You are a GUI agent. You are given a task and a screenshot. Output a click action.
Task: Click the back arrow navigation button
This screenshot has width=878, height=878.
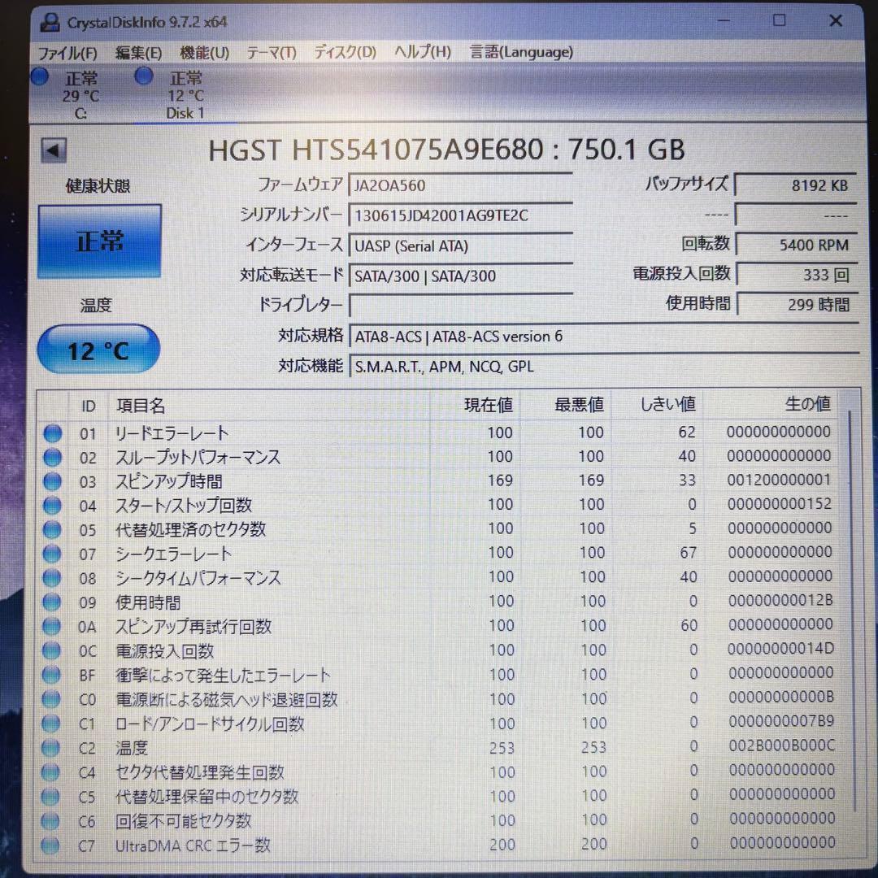tap(54, 150)
